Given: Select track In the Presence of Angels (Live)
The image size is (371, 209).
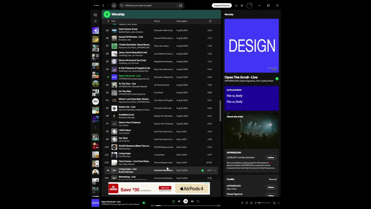Looking at the screenshot, I should (x=161, y=69).
